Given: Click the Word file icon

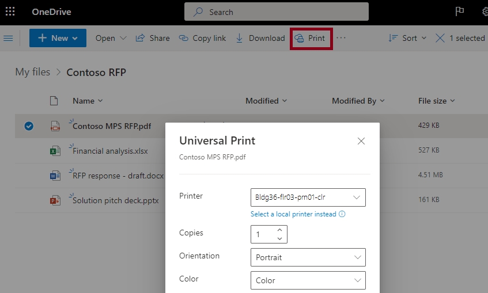Looking at the screenshot, I should [x=55, y=176].
